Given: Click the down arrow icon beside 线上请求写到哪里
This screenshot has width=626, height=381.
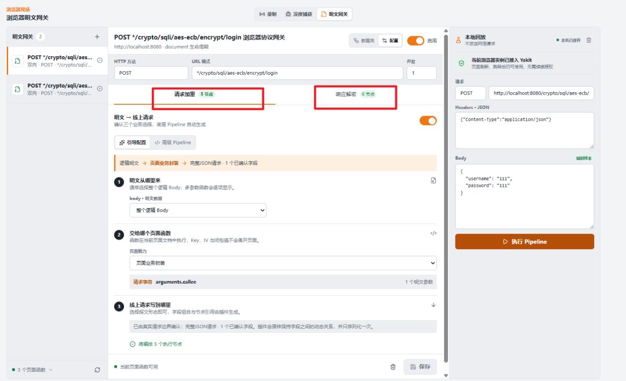Looking at the screenshot, I should pyautogui.click(x=434, y=305).
